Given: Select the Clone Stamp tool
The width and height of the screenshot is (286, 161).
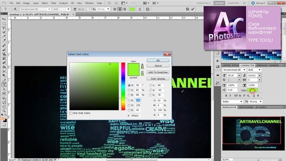Looking at the screenshot, I should click(x=4, y=54).
